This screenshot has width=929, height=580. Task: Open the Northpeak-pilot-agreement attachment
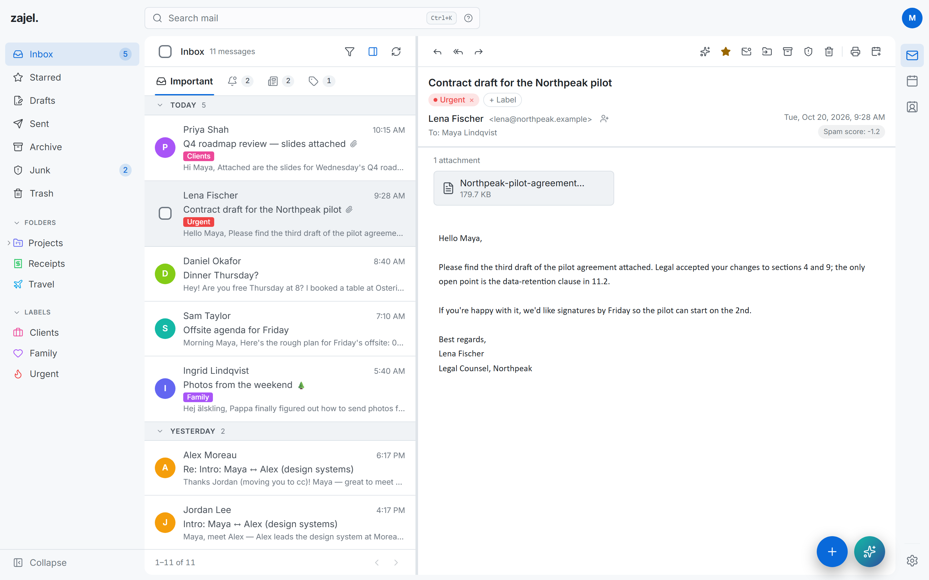(x=524, y=188)
